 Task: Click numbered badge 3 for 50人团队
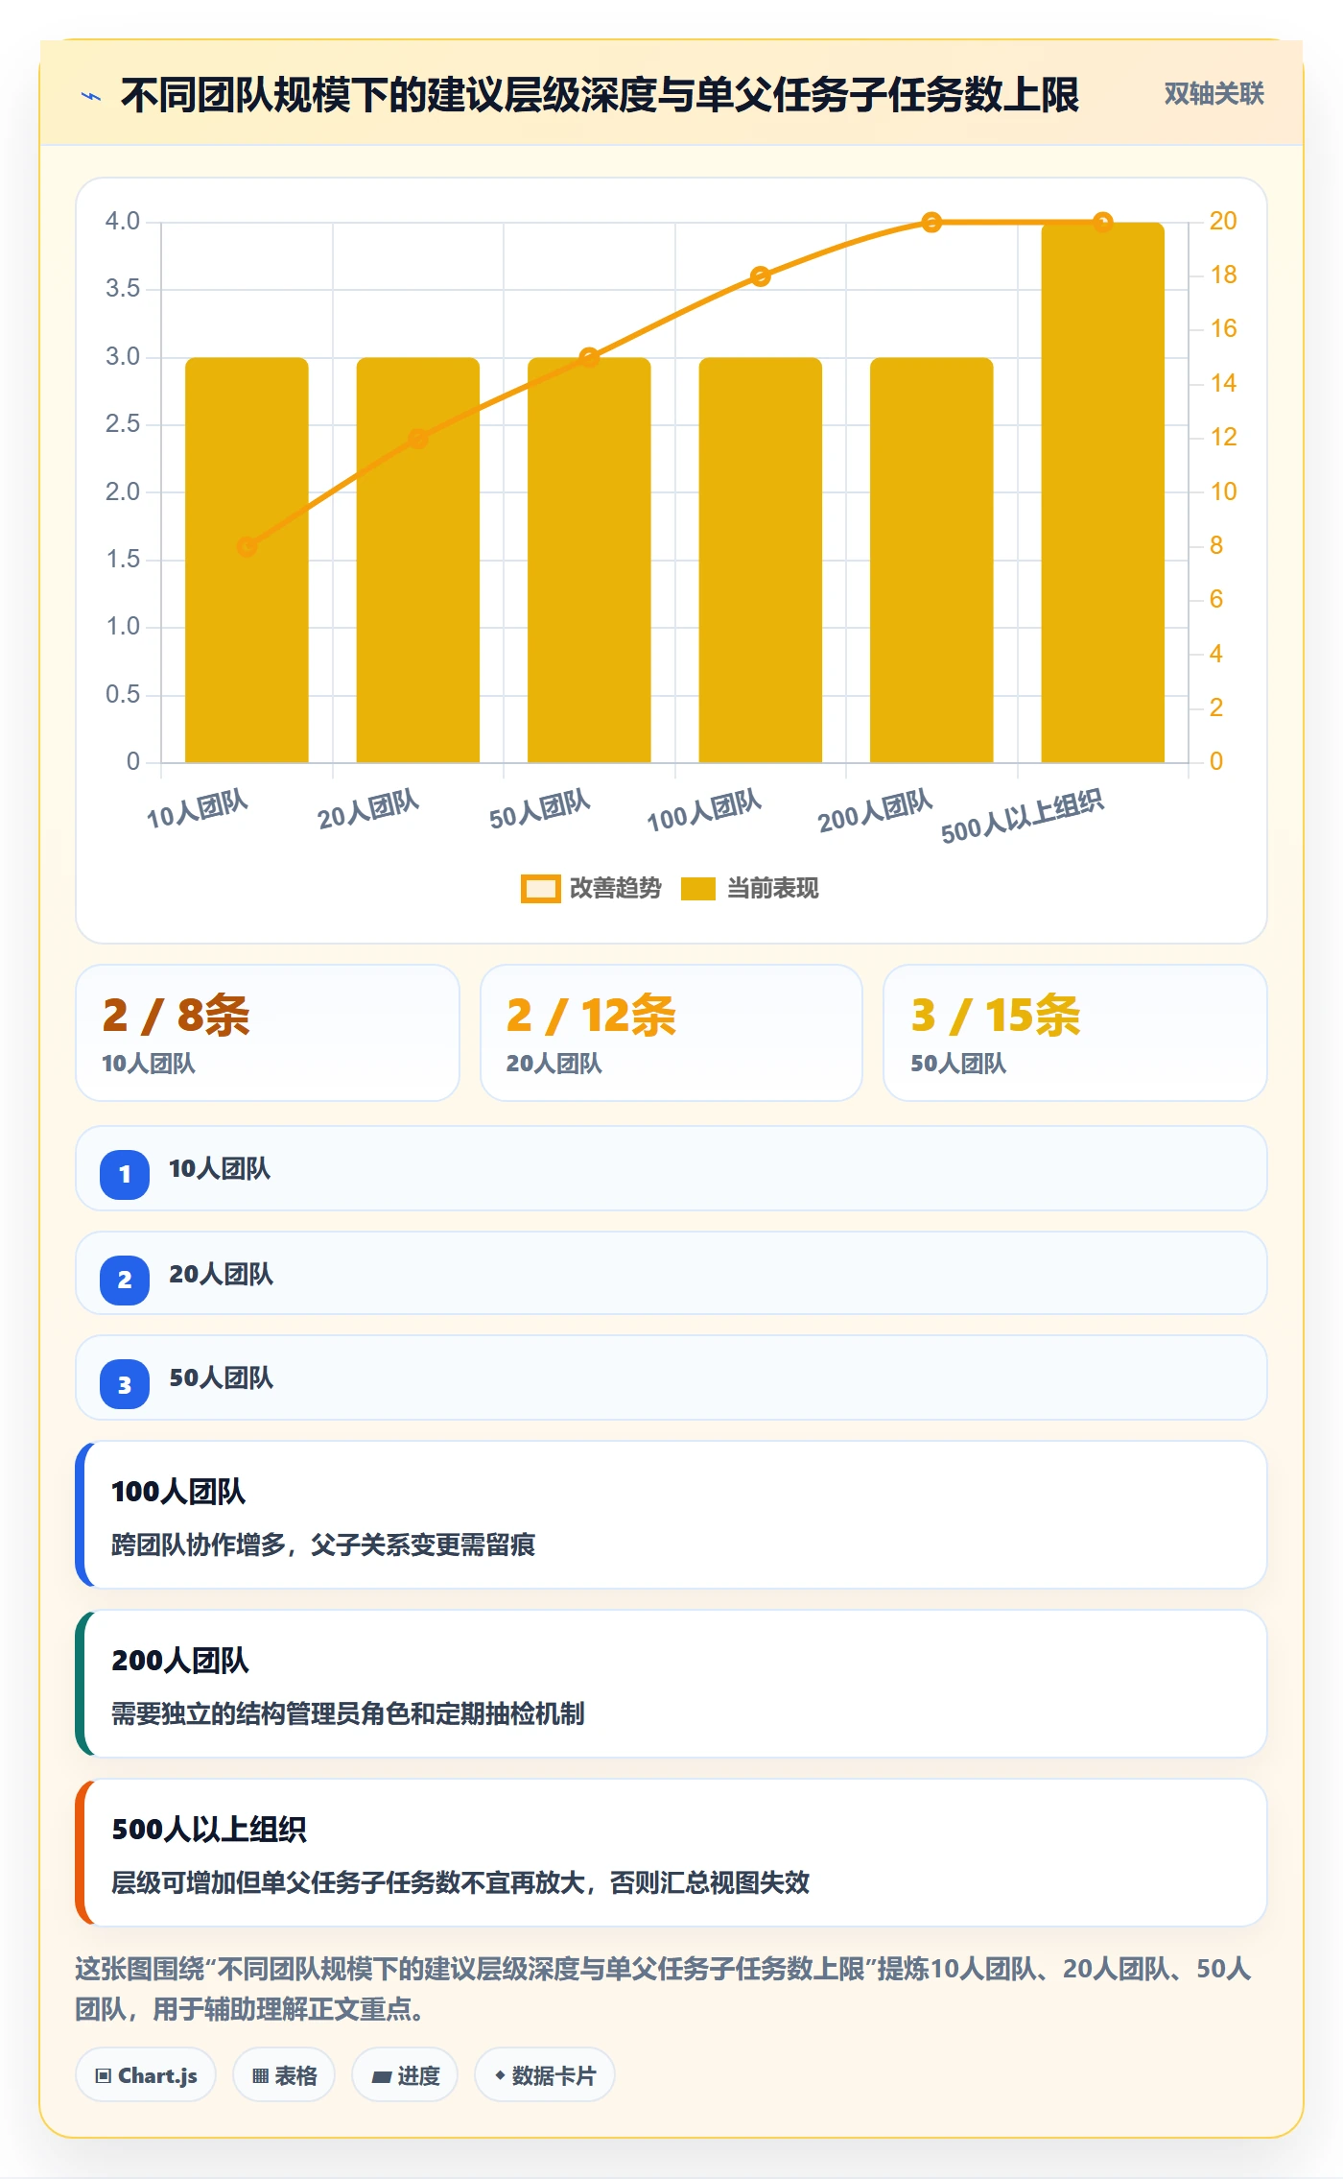tap(125, 1384)
